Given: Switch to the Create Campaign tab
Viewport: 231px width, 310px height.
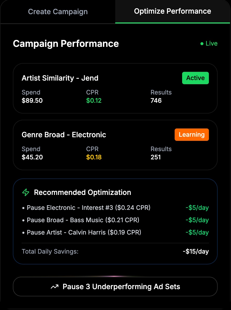Looking at the screenshot, I should pyautogui.click(x=58, y=12).
